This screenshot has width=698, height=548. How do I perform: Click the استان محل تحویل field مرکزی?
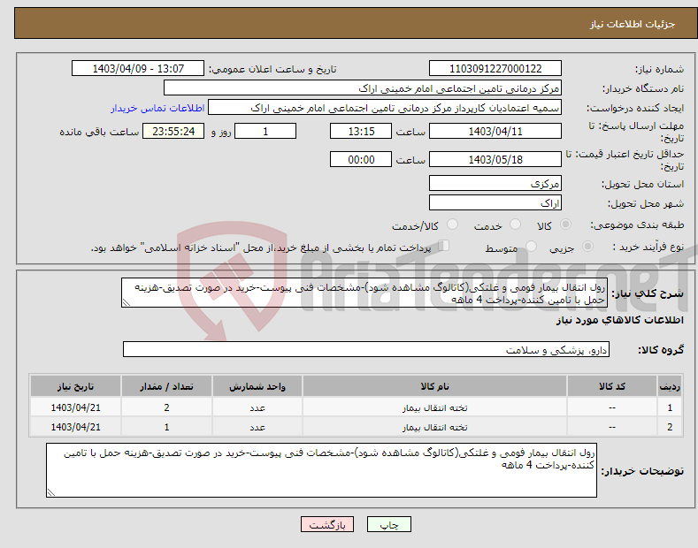click(495, 183)
